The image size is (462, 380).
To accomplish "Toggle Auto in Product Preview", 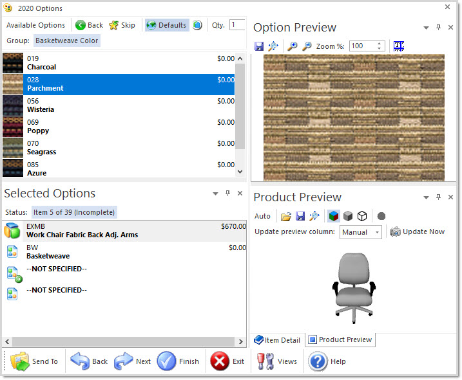I will coord(262,216).
